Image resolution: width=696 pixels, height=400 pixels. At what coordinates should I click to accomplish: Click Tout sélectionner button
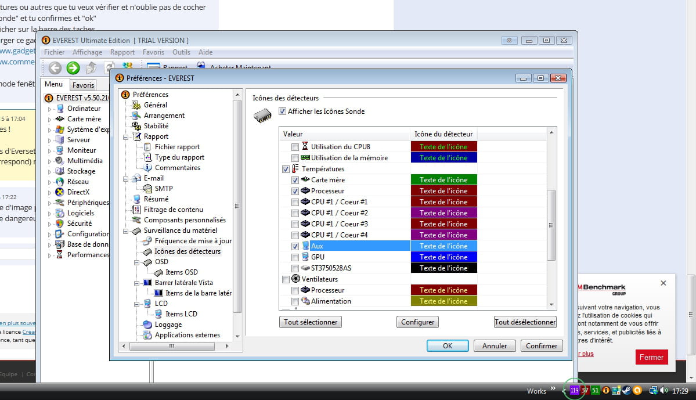311,322
